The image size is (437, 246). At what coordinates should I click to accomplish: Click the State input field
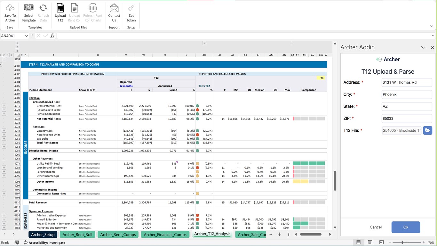click(x=407, y=106)
